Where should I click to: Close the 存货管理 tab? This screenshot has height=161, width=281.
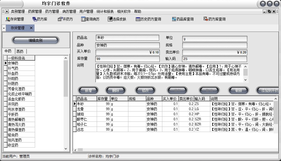(x=31, y=28)
